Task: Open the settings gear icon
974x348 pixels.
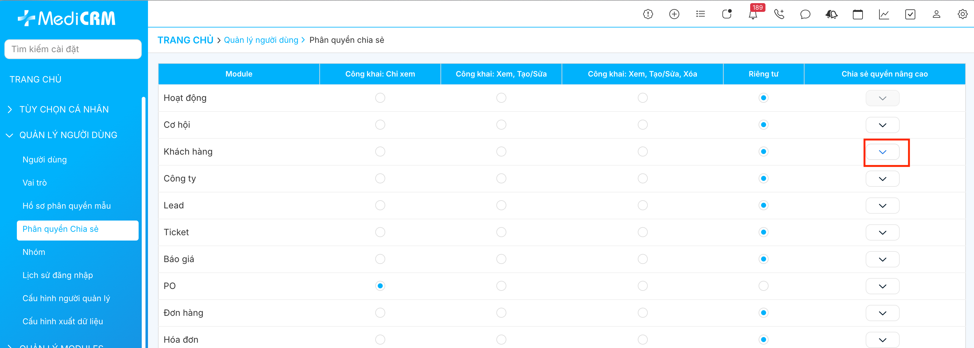Action: [962, 14]
